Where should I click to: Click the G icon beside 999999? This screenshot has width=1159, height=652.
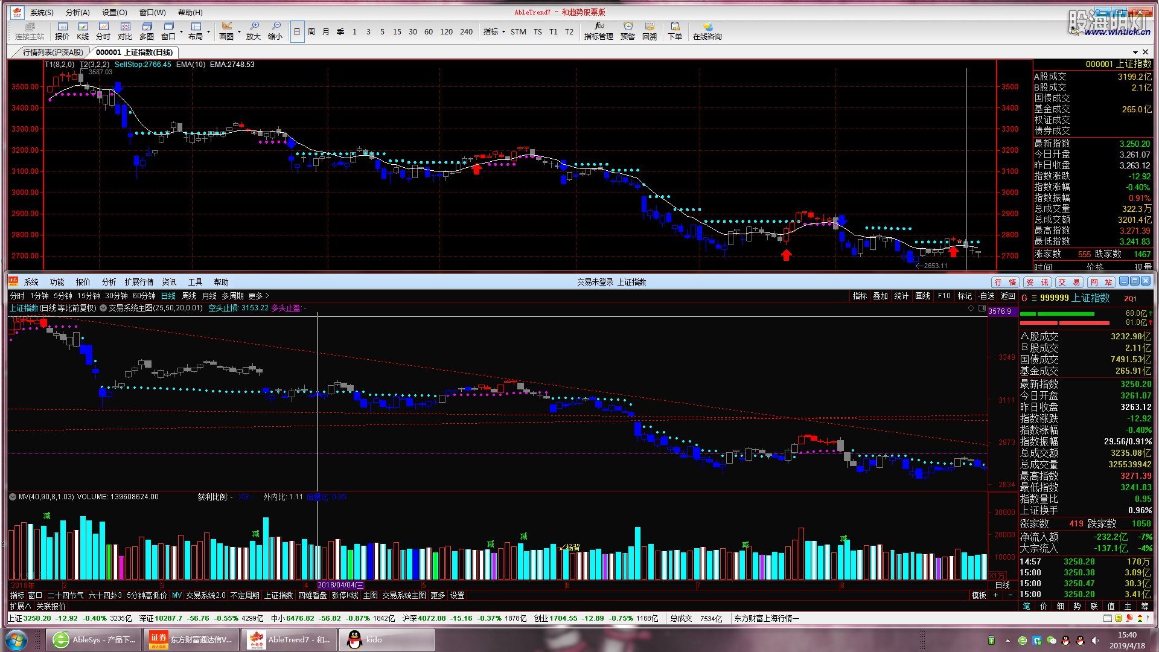1024,298
